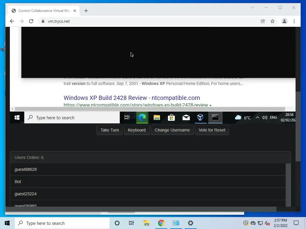Open the command prompt in VM taskbar
Screen dimensions: 306x229
pos(215,117)
